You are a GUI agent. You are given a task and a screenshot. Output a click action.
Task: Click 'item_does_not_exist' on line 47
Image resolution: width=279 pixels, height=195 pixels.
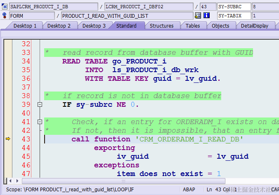coord(160,174)
